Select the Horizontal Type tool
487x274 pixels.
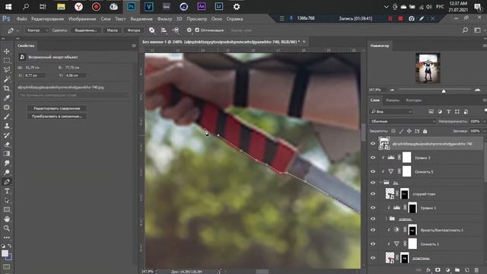(7, 191)
